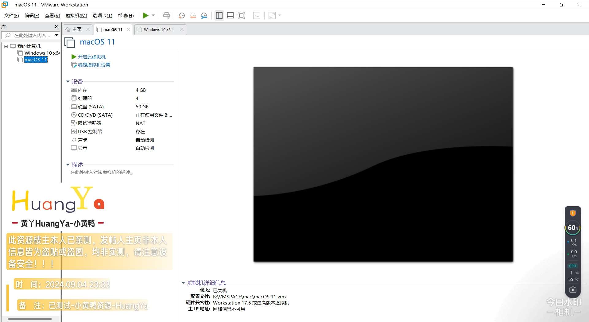Open the power options dropdown arrow
Screen dimensions: 589x322
pos(153,15)
